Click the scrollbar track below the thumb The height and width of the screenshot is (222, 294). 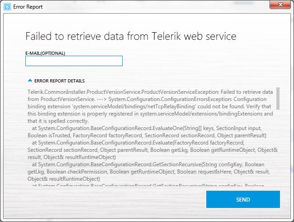(277, 150)
